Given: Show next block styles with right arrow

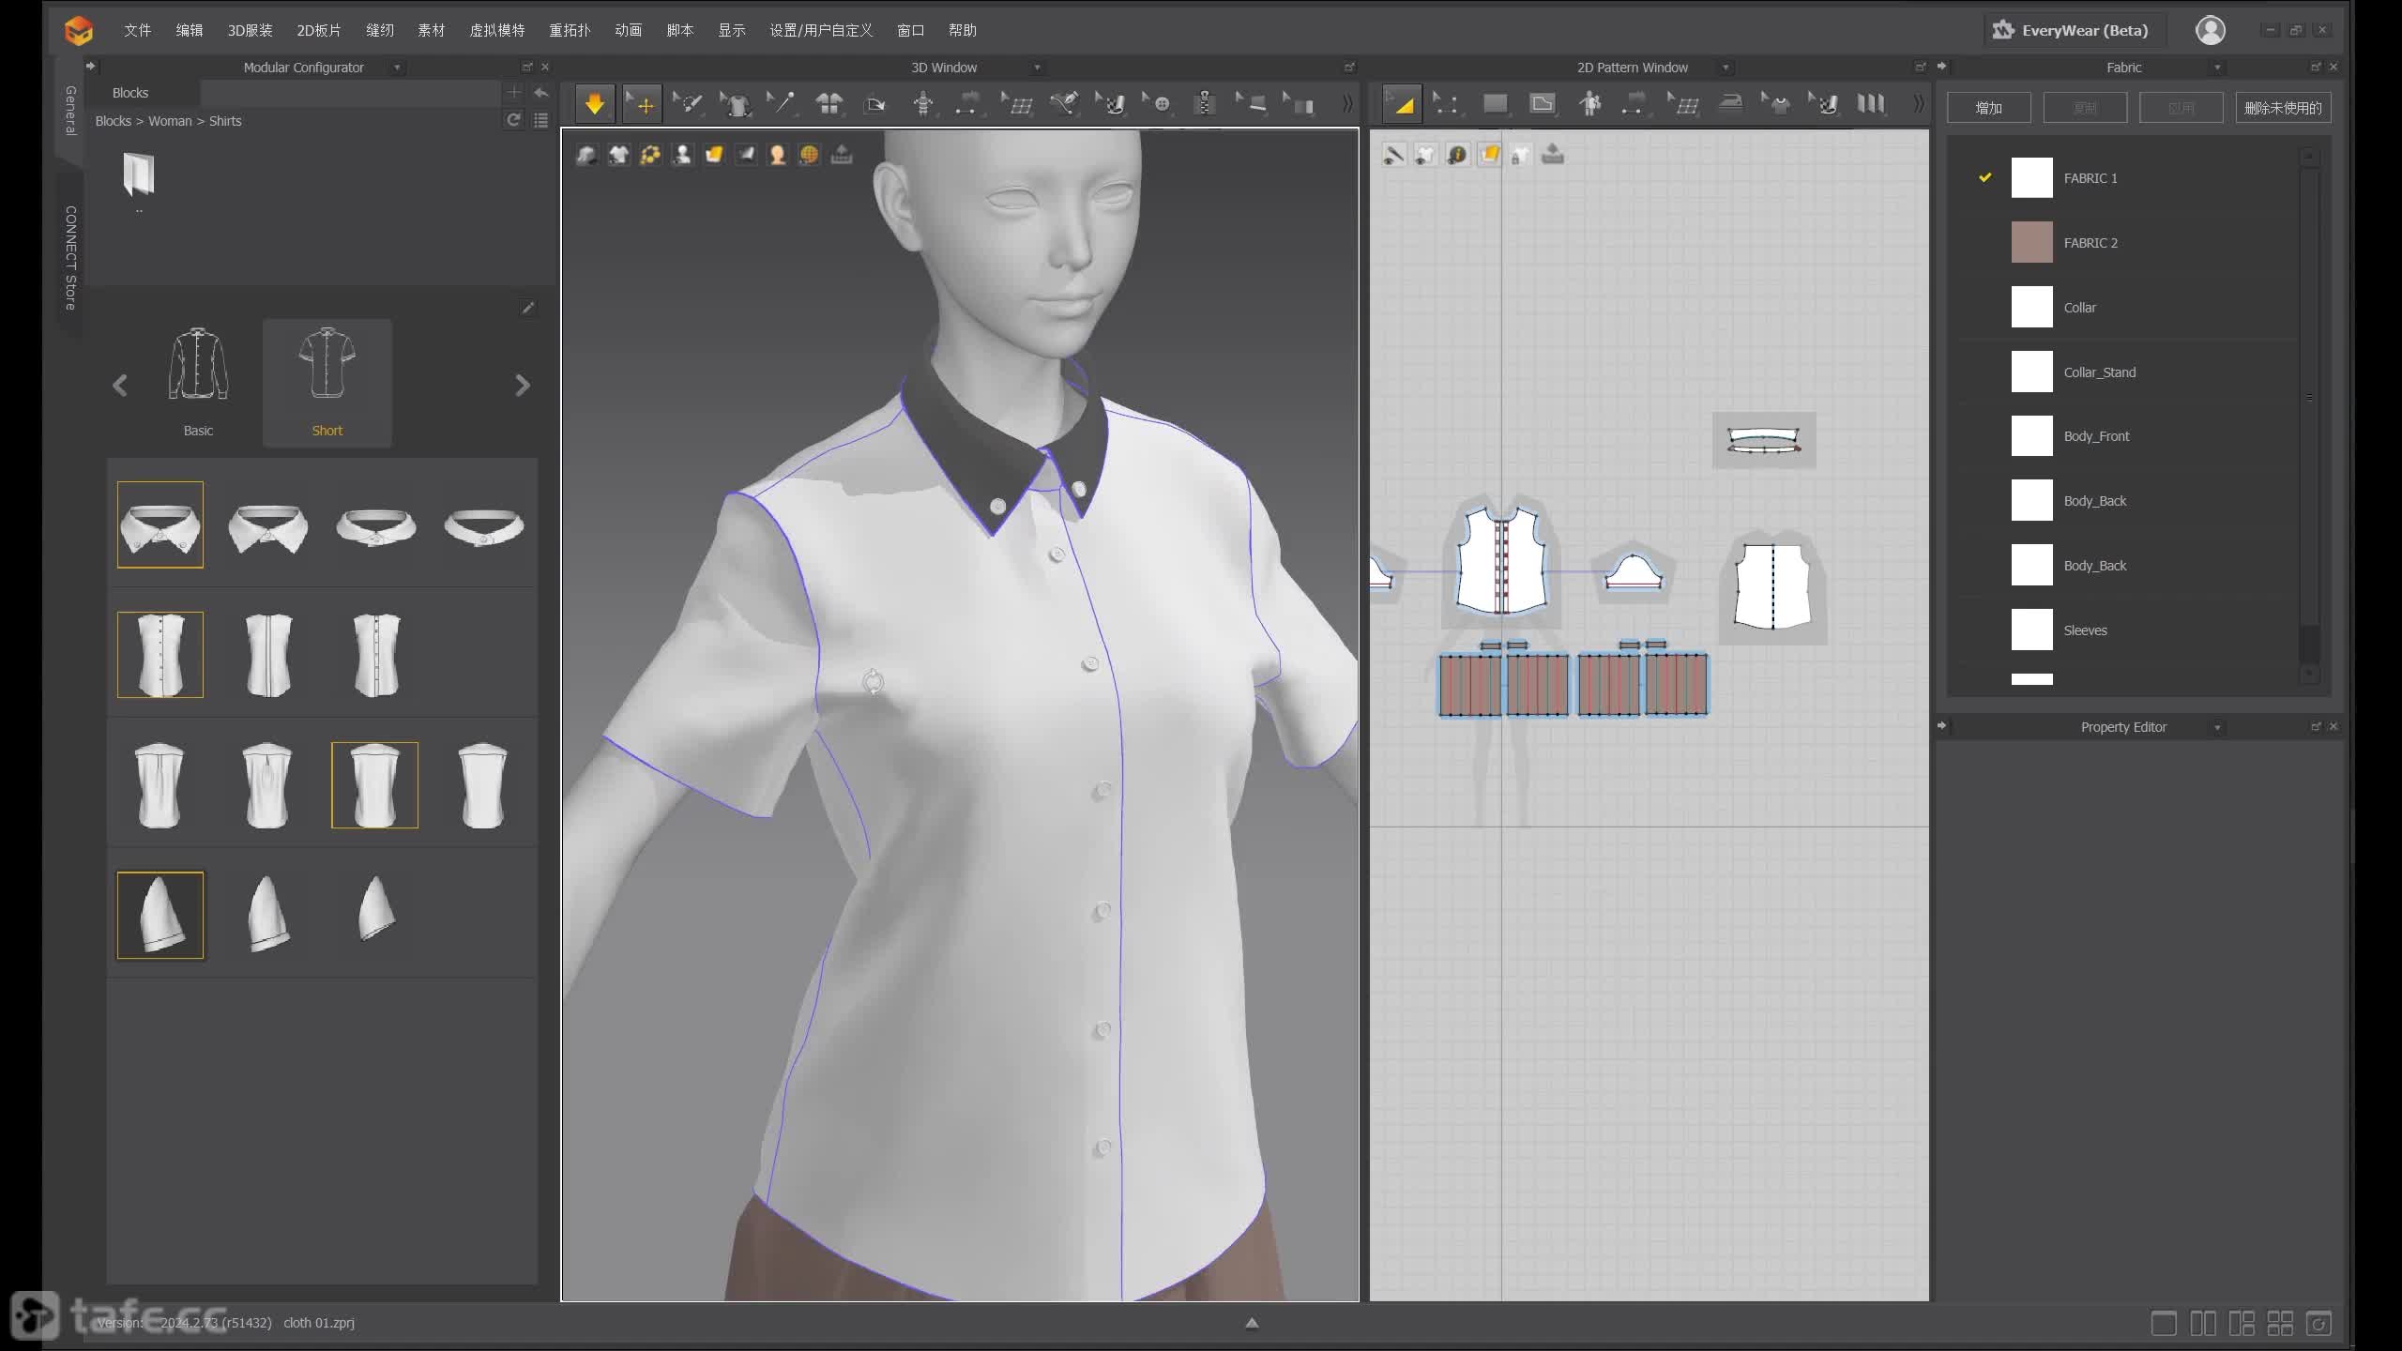Looking at the screenshot, I should point(523,386).
